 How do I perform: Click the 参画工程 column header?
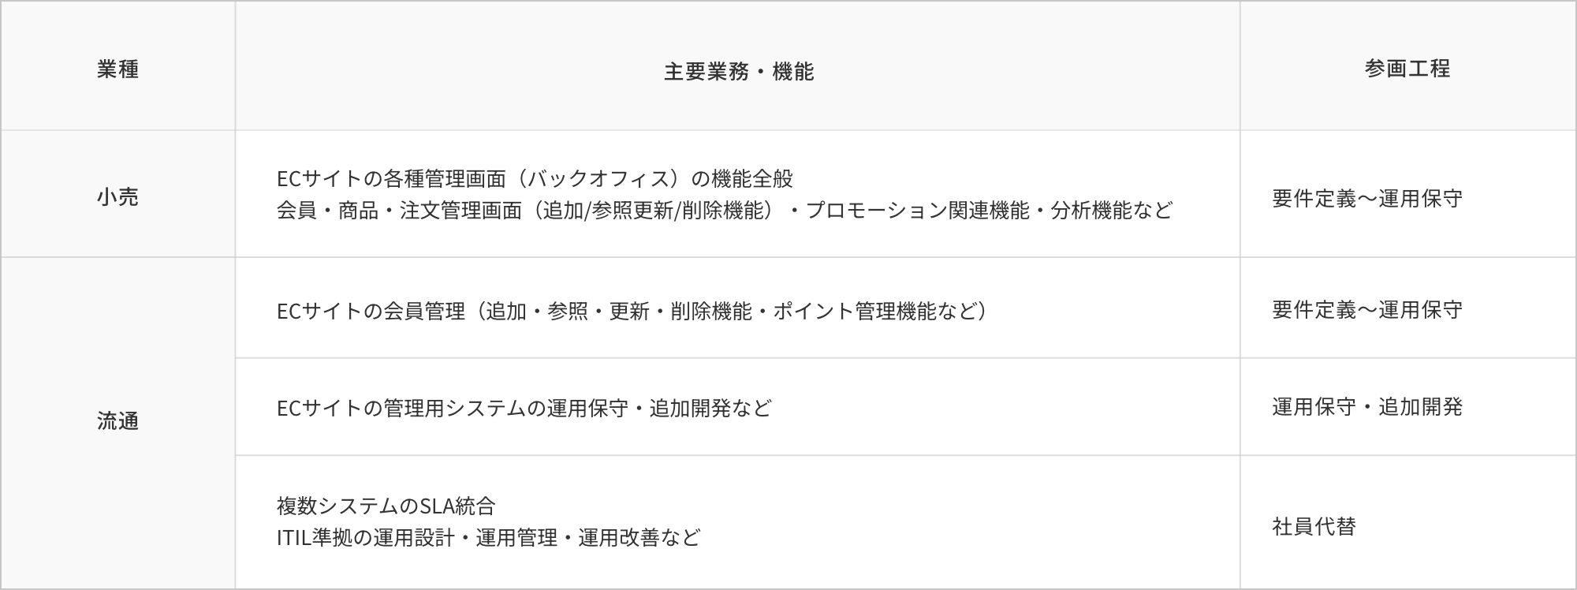1407,69
